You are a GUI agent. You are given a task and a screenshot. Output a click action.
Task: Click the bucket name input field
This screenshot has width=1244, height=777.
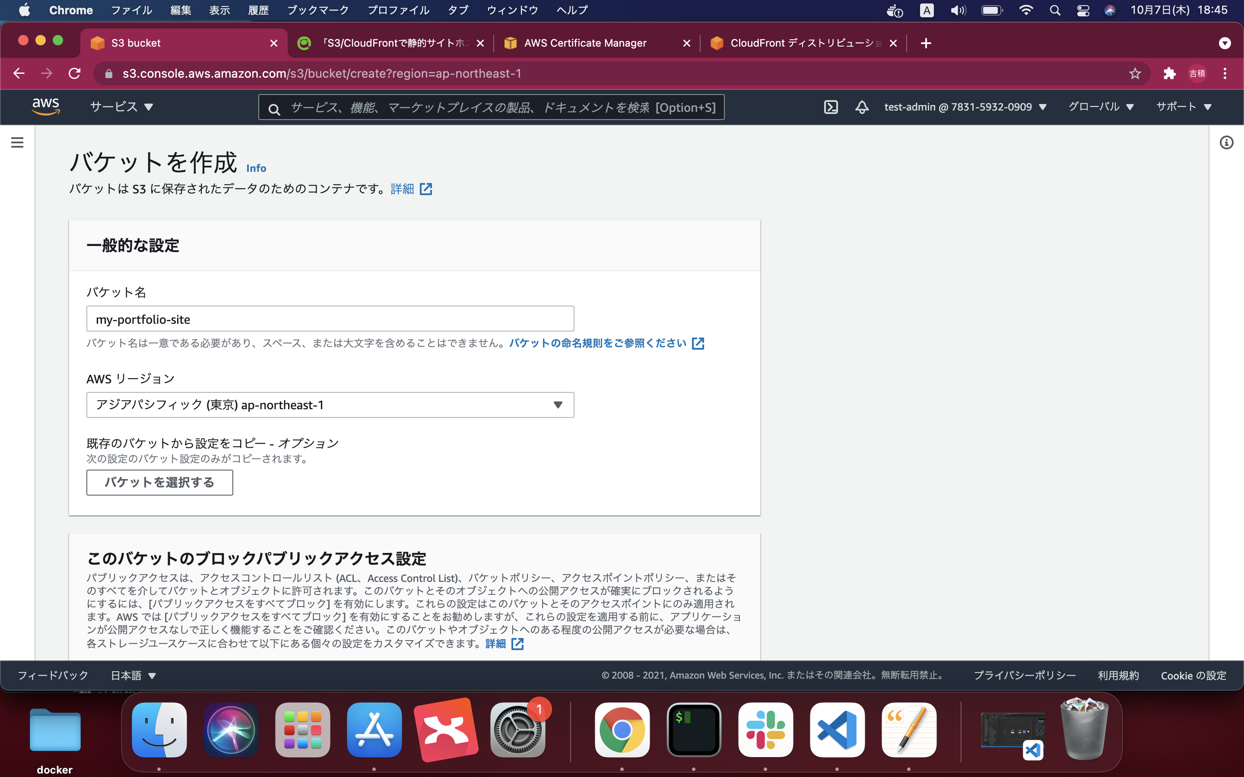point(330,319)
